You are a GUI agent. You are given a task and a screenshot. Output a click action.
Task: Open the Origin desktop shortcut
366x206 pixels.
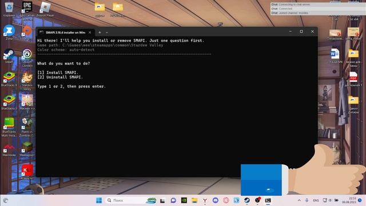click(x=27, y=32)
